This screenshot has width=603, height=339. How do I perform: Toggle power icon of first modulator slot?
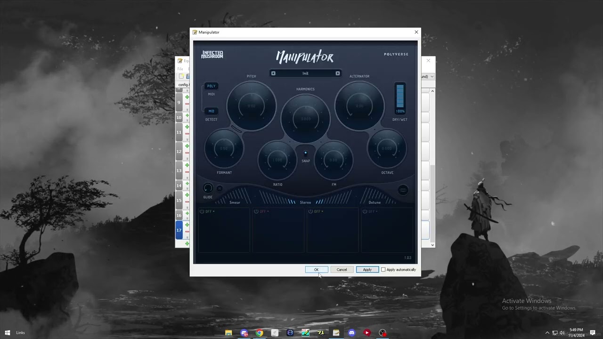click(202, 211)
